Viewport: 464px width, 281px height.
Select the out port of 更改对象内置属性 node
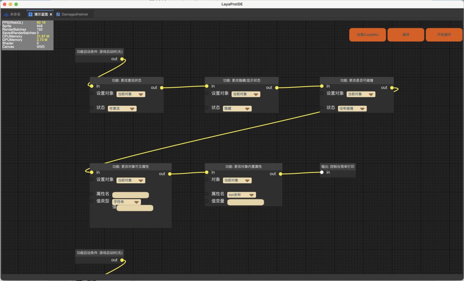(281, 174)
